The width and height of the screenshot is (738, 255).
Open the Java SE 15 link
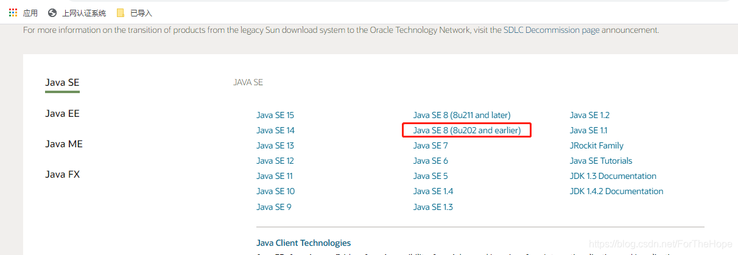pos(275,115)
